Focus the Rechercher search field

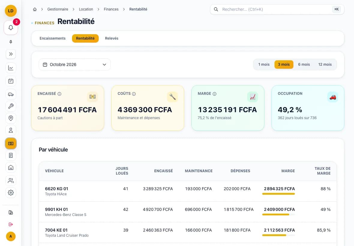(277, 9)
